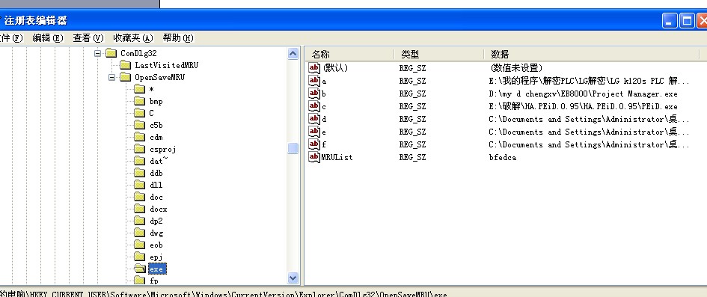
Task: Click the registry path in status bar
Action: (x=224, y=295)
